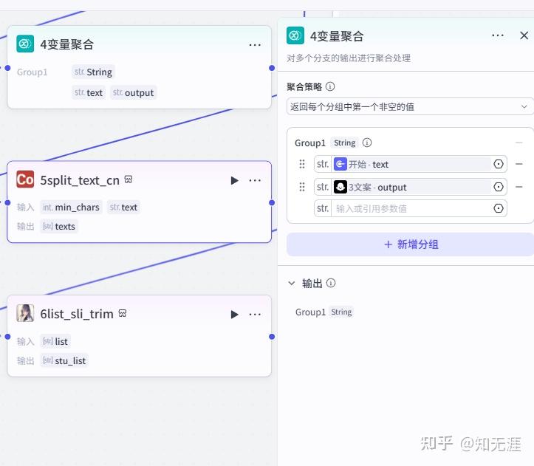The height and width of the screenshot is (466, 534).
Task: Open variable selector for 3文案 - output row
Action: [499, 187]
